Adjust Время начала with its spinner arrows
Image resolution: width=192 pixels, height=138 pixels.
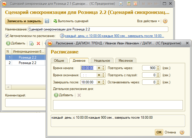[x=103, y=68]
